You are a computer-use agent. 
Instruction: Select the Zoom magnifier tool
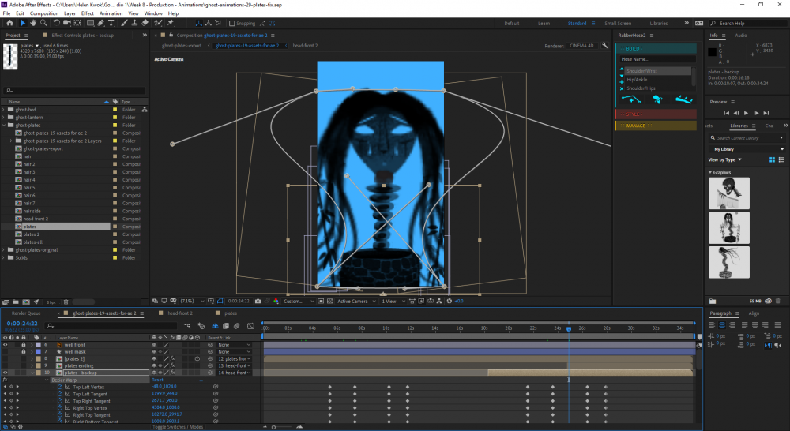point(43,23)
